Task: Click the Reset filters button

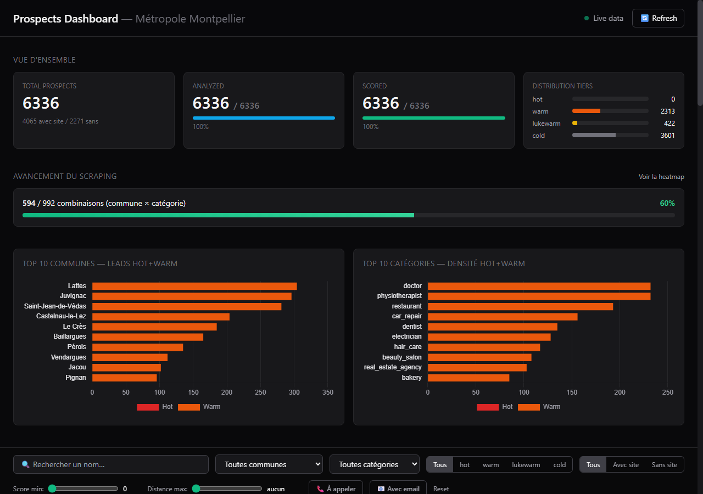Action: pyautogui.click(x=441, y=489)
